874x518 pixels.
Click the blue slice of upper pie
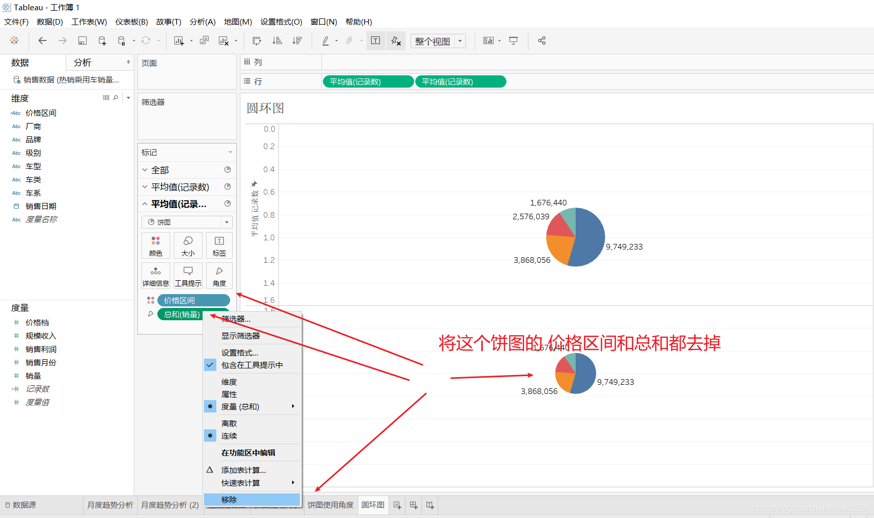click(591, 238)
